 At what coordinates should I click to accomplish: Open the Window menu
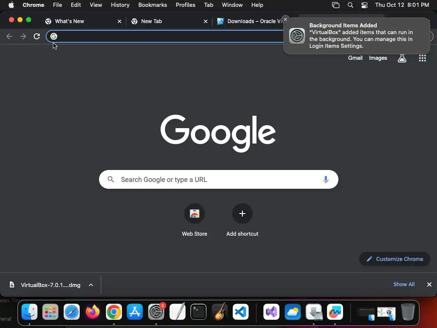tap(232, 5)
